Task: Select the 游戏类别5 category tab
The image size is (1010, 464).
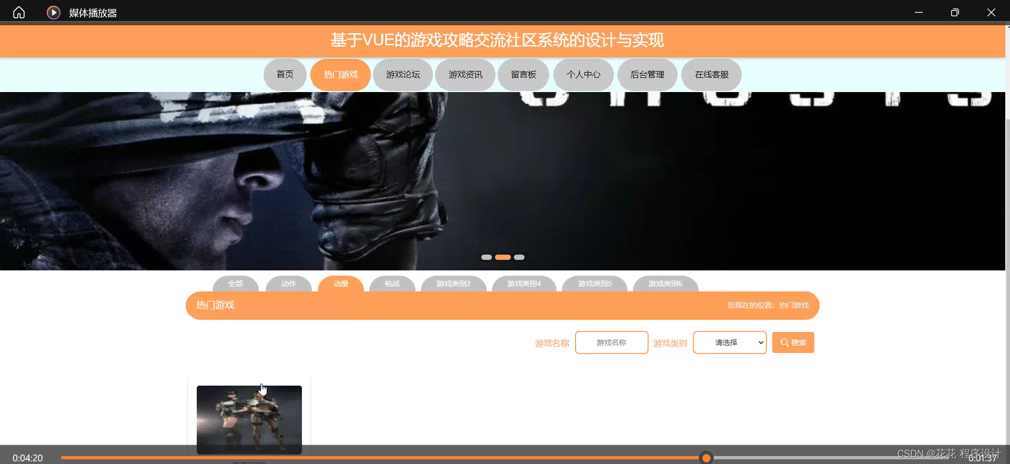Action: pos(595,284)
